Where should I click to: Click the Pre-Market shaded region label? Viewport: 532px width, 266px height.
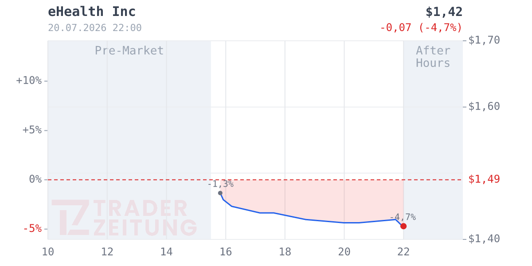[x=129, y=51]
